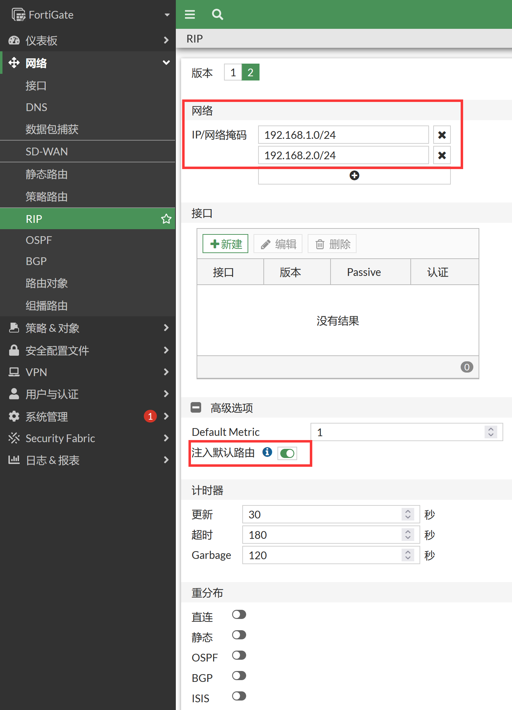Go to 静态路由 in sidebar
This screenshot has width=512, height=710.
[46, 174]
